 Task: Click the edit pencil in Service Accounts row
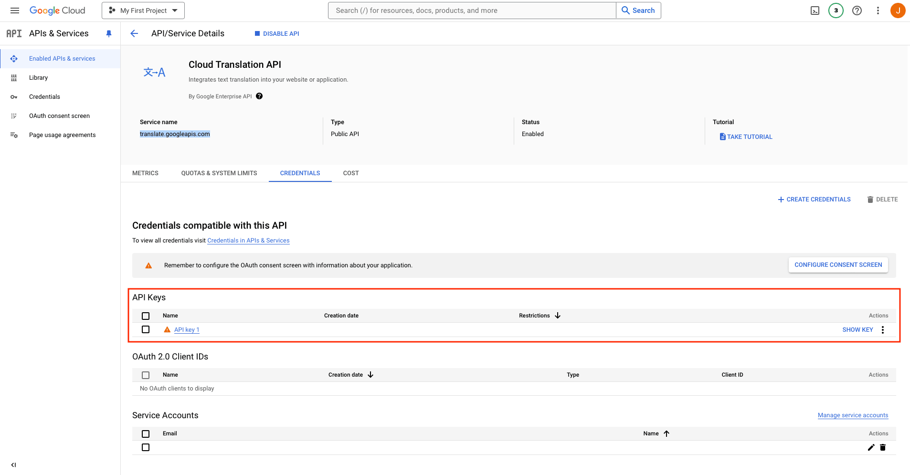click(871, 447)
